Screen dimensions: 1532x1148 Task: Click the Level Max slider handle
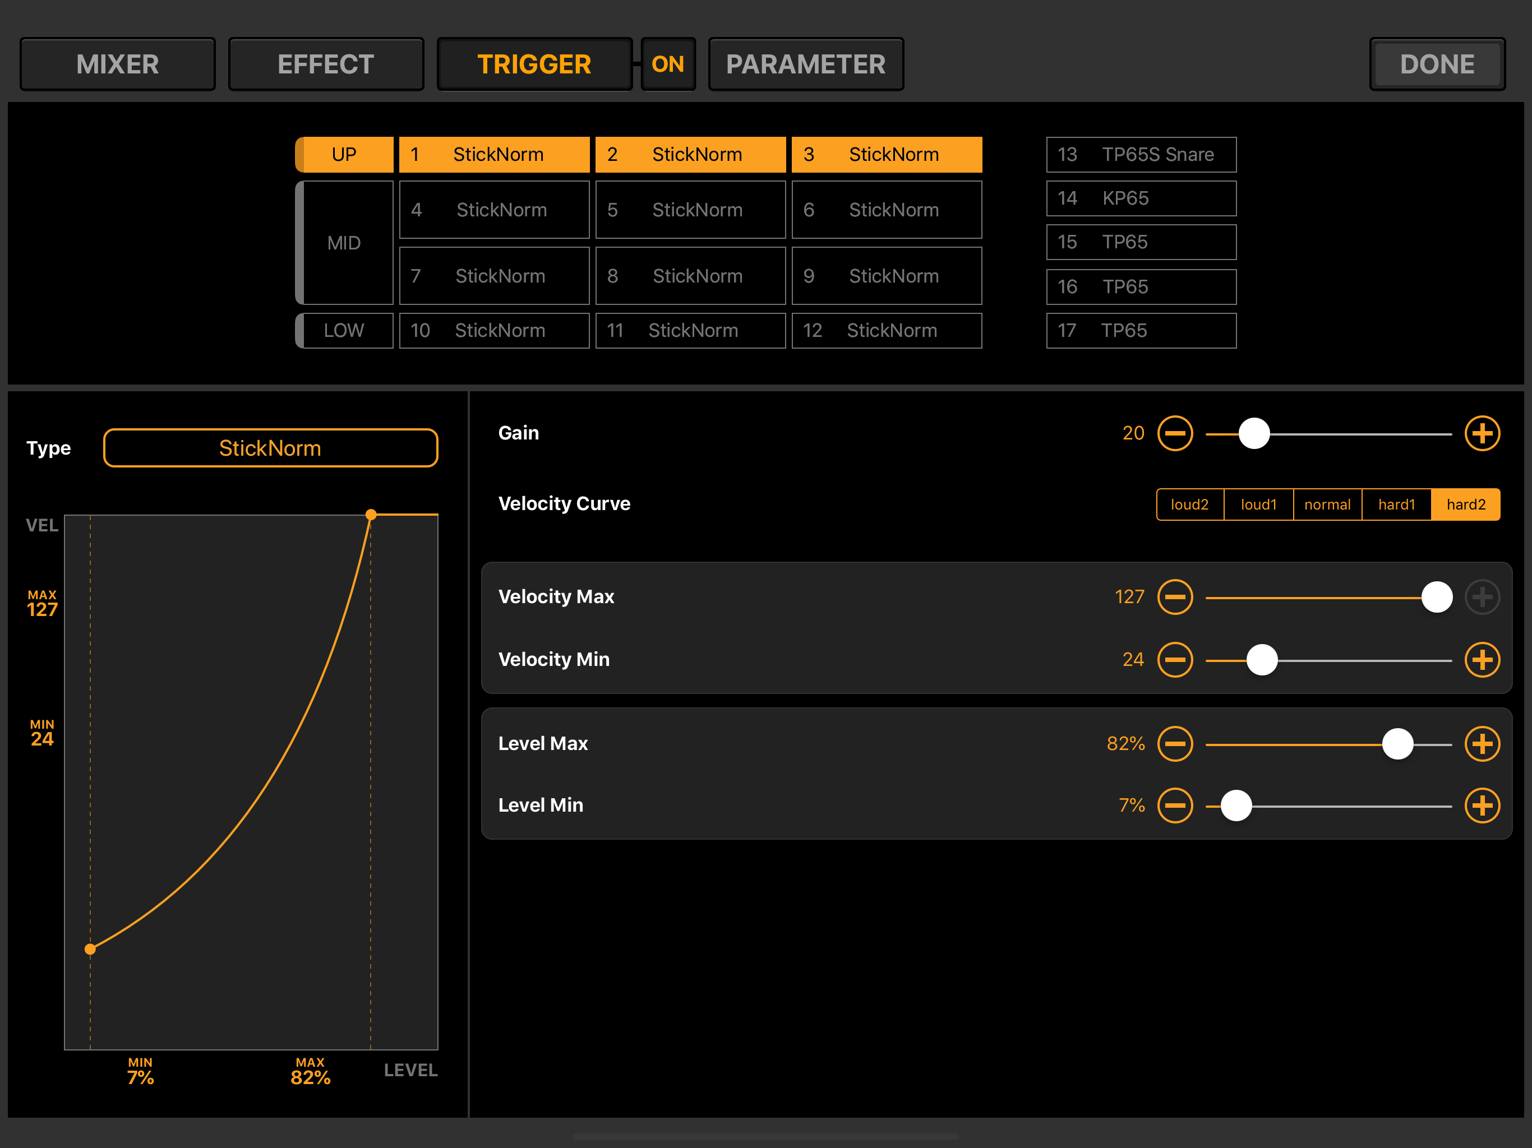pyautogui.click(x=1397, y=744)
